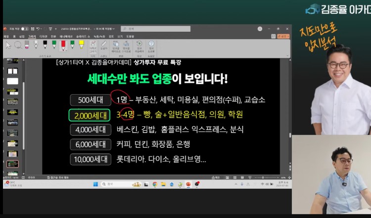Toggle the AutoSave switch
371x218 pixels.
point(25,29)
